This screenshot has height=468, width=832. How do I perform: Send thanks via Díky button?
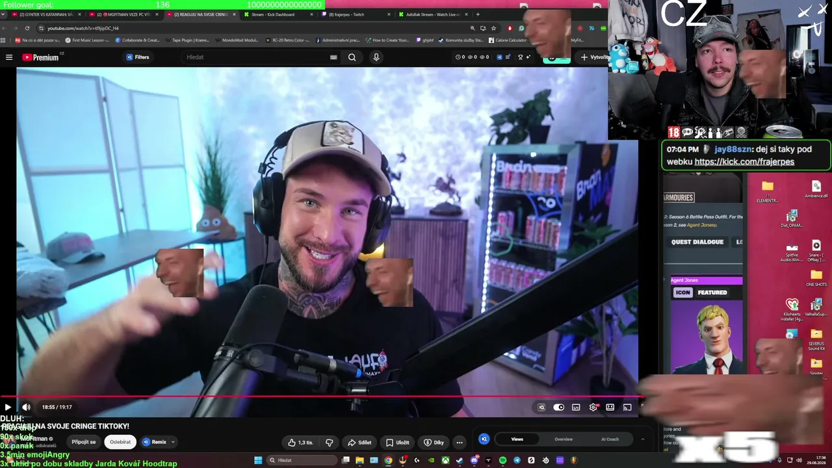coord(434,443)
